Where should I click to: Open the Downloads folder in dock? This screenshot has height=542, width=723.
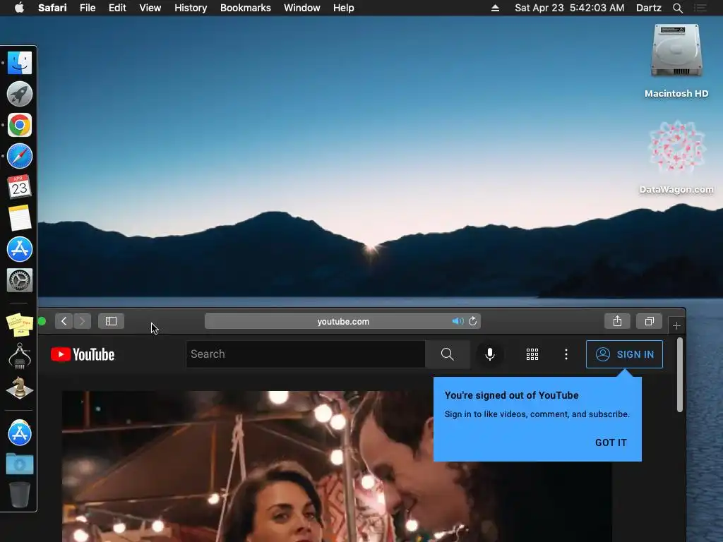[19, 464]
